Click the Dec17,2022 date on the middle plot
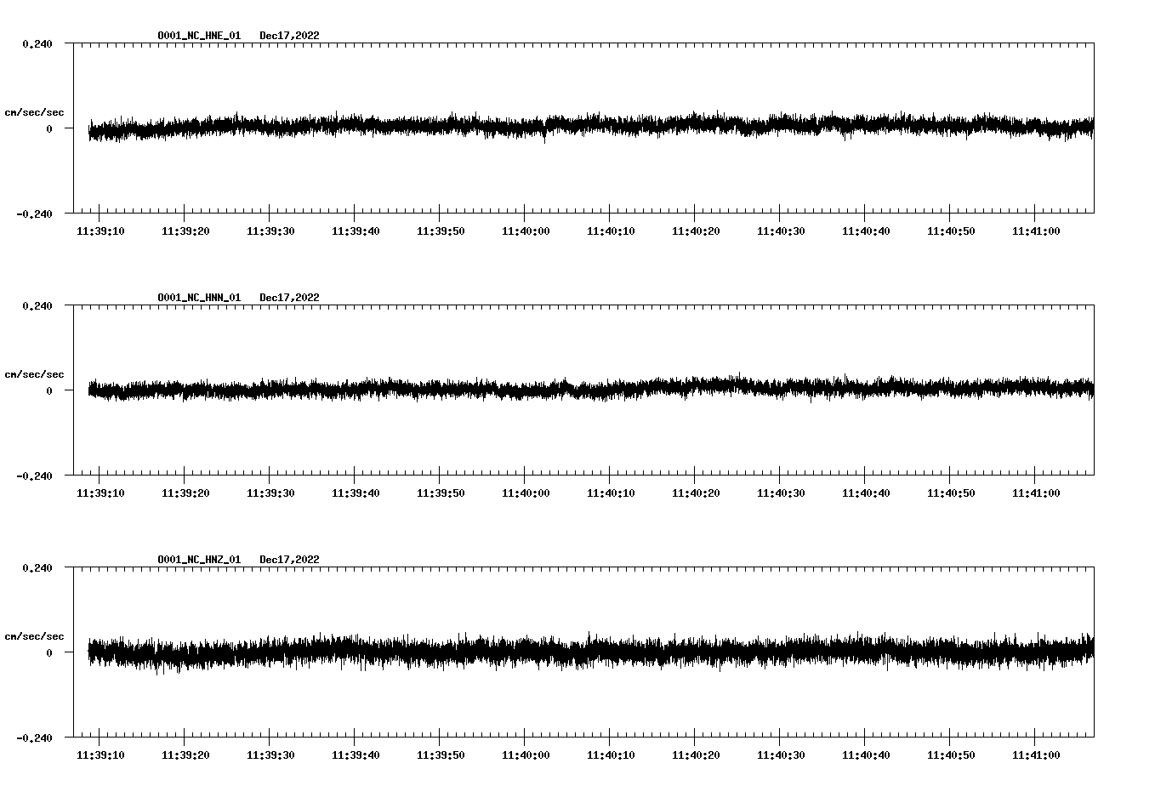 [290, 297]
